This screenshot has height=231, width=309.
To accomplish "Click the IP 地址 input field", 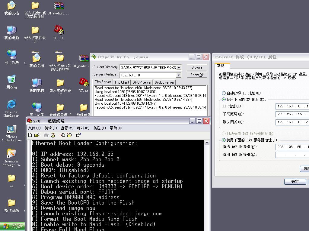I will tap(292, 106).
